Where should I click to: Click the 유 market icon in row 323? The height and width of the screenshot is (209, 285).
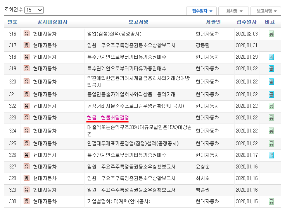(x=26, y=117)
